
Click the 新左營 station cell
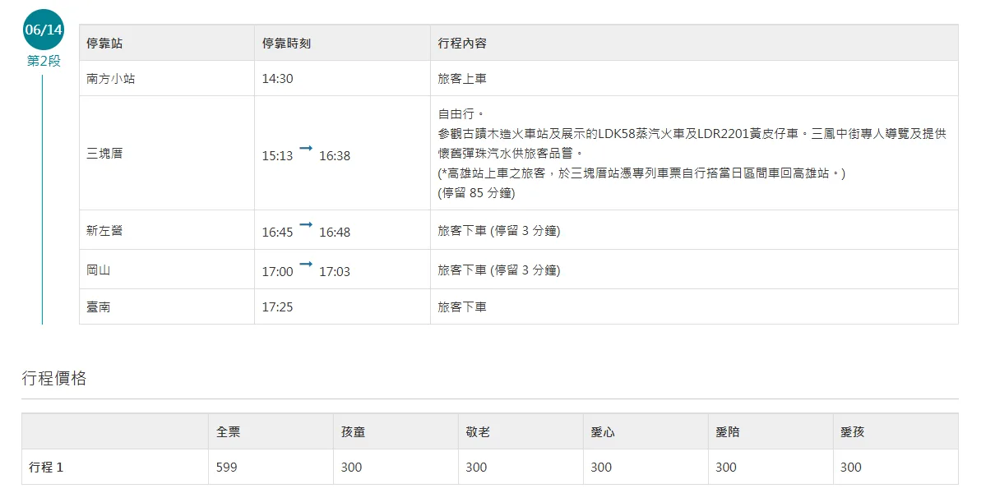(104, 231)
